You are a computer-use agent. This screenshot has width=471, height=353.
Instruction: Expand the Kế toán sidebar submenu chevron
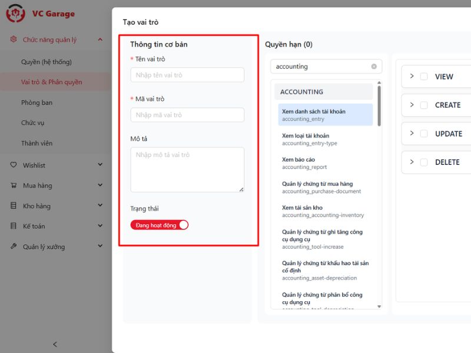pos(100,226)
